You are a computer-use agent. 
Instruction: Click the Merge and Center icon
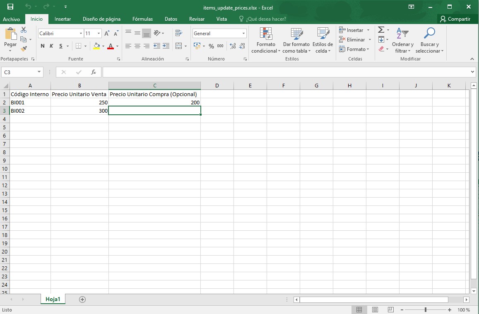pos(179,46)
